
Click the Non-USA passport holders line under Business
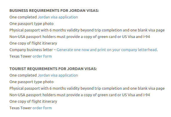click(80, 37)
